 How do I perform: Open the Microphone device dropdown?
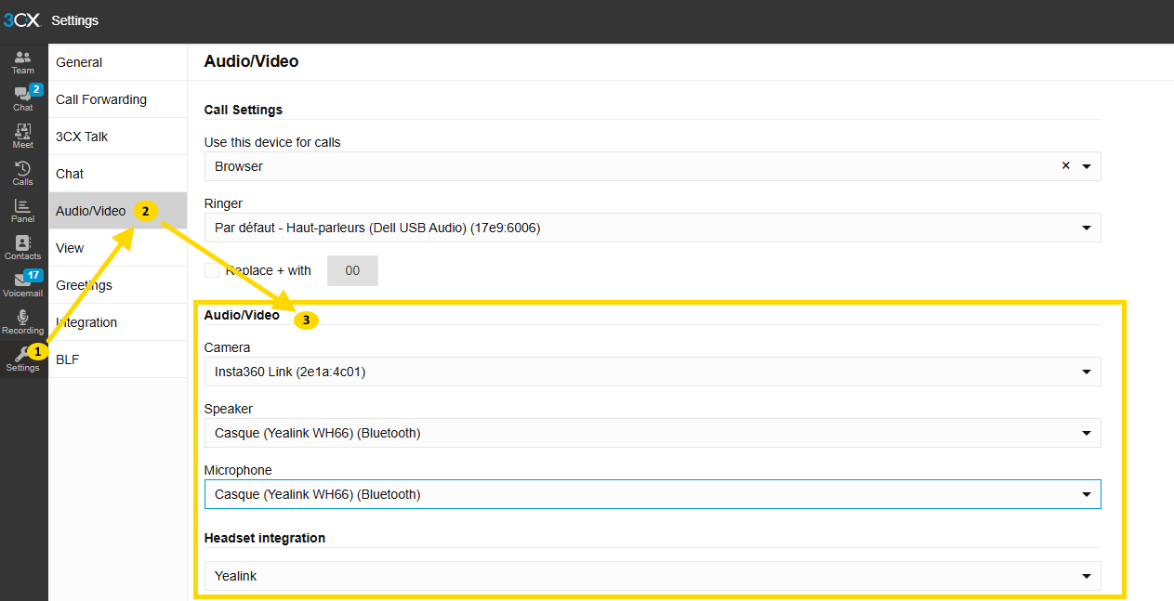coord(653,494)
